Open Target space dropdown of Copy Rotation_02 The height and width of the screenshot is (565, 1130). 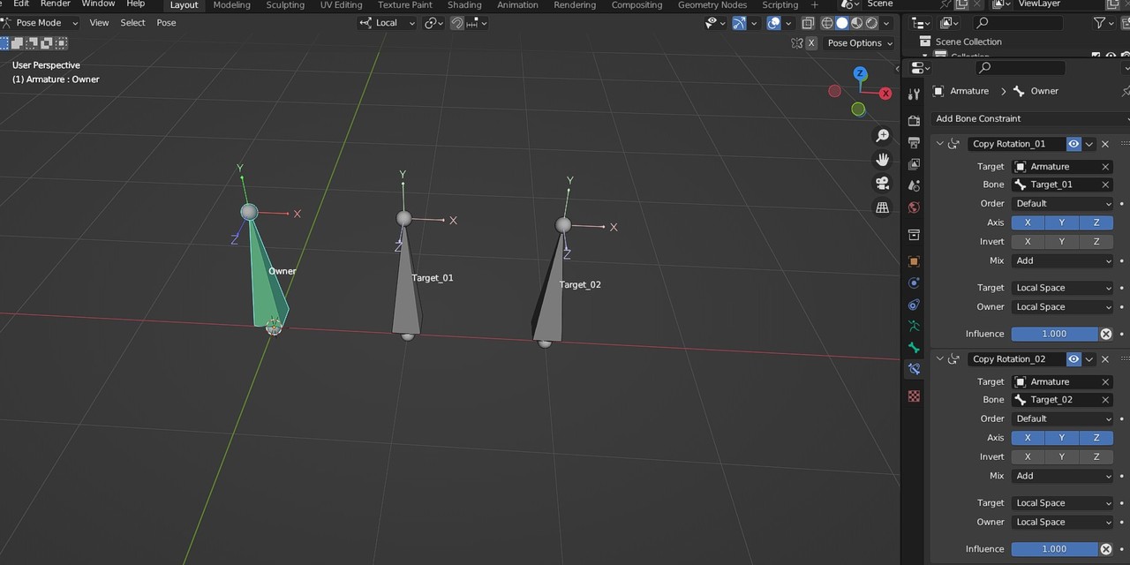click(x=1062, y=503)
